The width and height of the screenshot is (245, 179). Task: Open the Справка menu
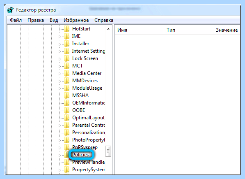point(104,20)
